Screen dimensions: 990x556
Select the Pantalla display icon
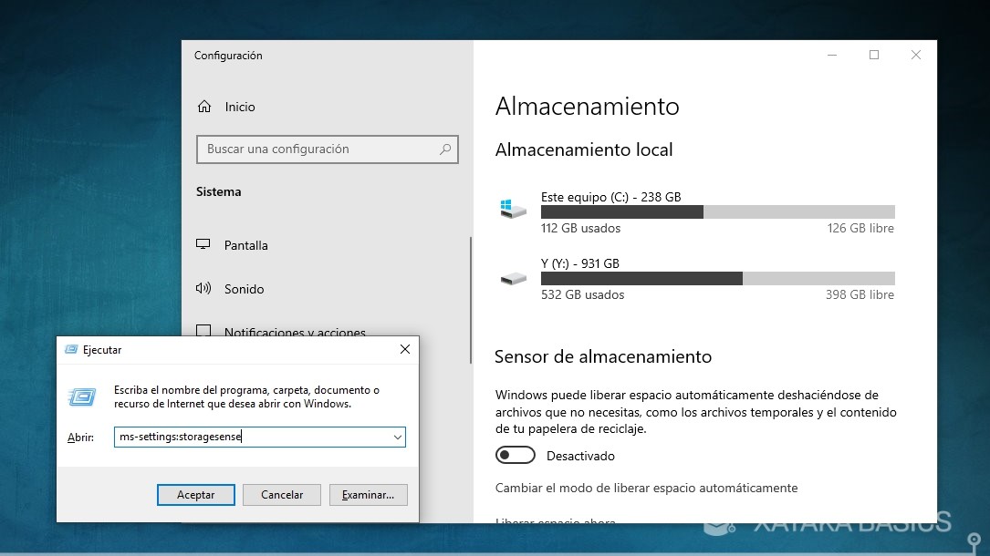click(x=204, y=244)
